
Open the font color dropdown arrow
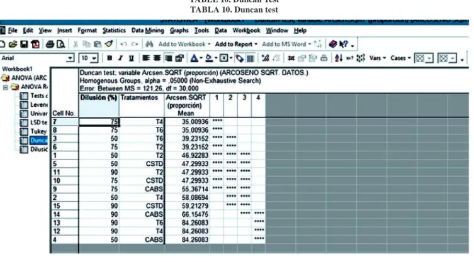(201, 58)
